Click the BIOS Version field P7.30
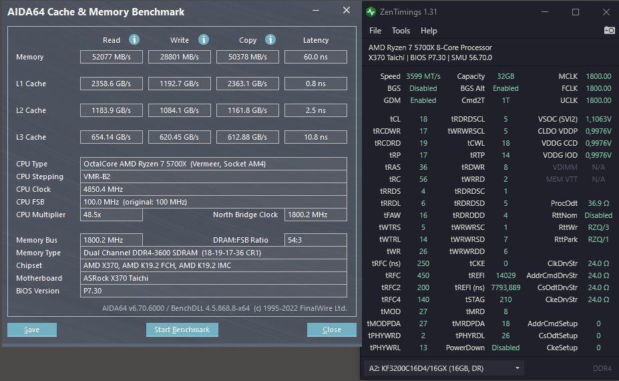Screen dimensions: 619x381 (214, 291)
